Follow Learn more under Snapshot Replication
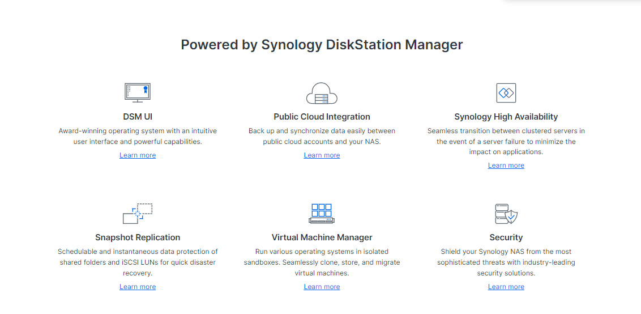Viewport: 641px width, 314px height. coord(138,287)
